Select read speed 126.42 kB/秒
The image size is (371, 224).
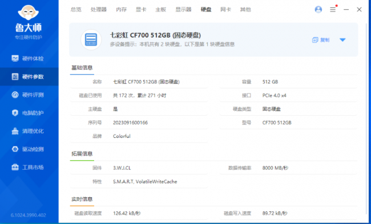click(127, 213)
